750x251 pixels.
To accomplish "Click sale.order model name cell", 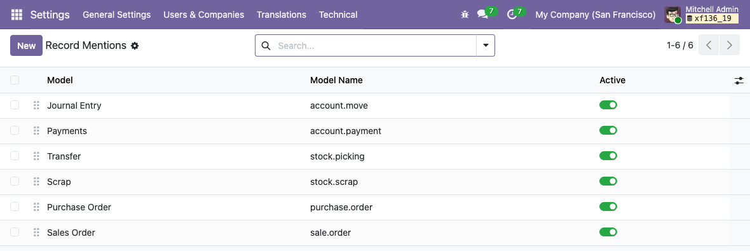I will click(x=331, y=233).
